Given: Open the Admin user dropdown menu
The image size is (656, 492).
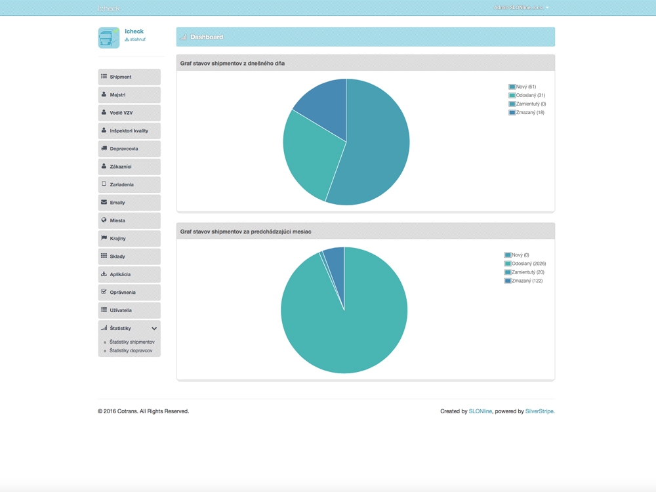Looking at the screenshot, I should click(x=522, y=8).
